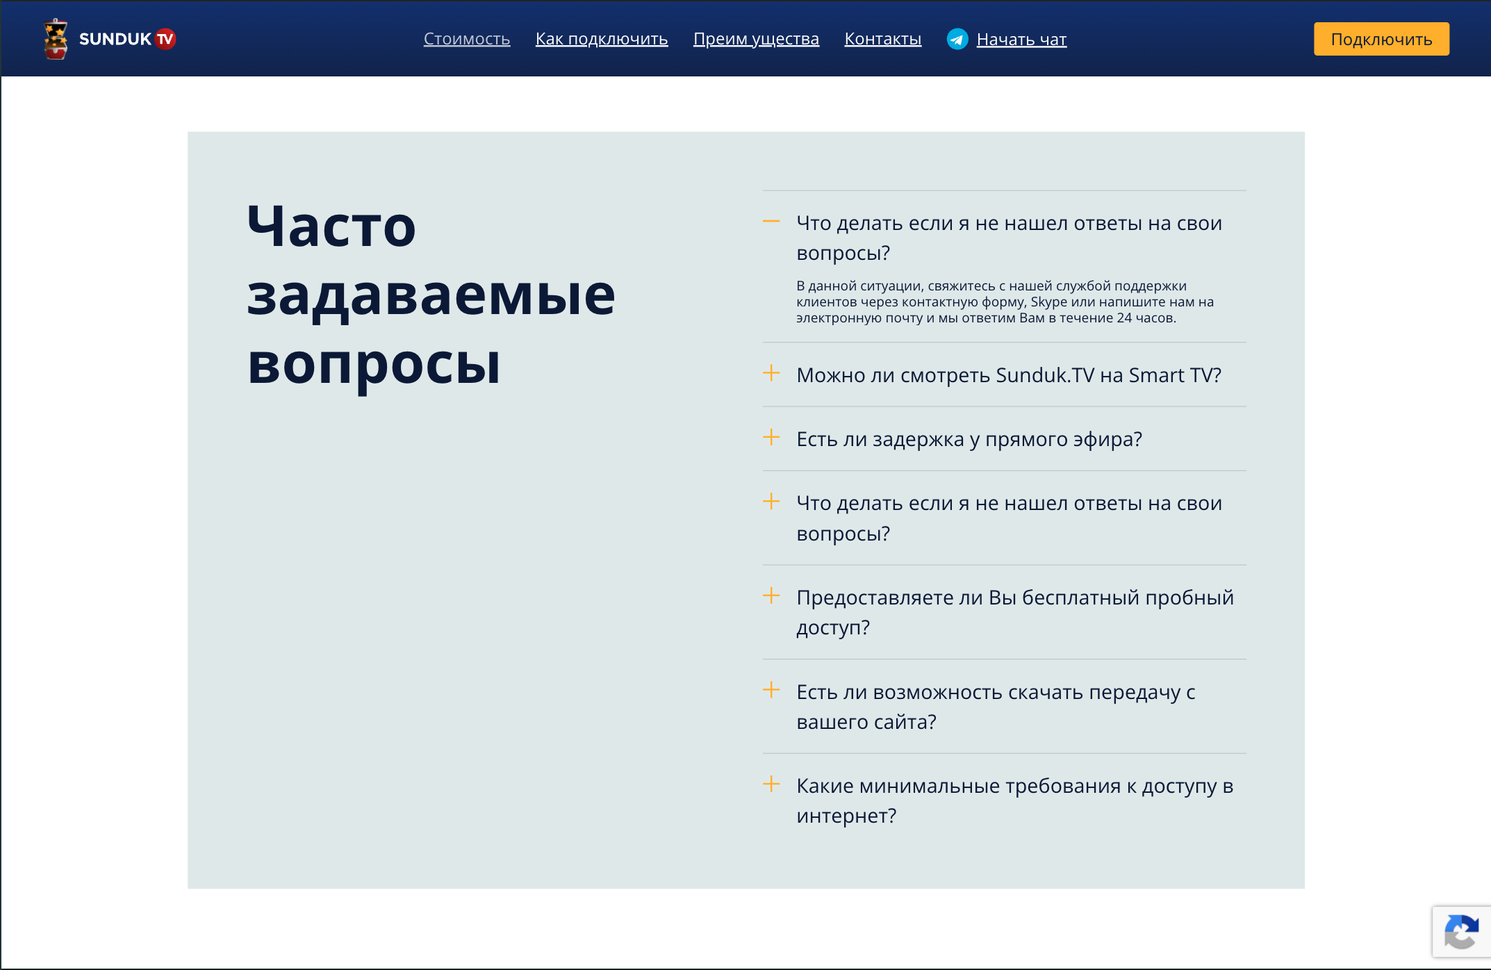Expand plus icon of collapsed не нашел ответы question
This screenshot has width=1491, height=970.
[x=771, y=501]
